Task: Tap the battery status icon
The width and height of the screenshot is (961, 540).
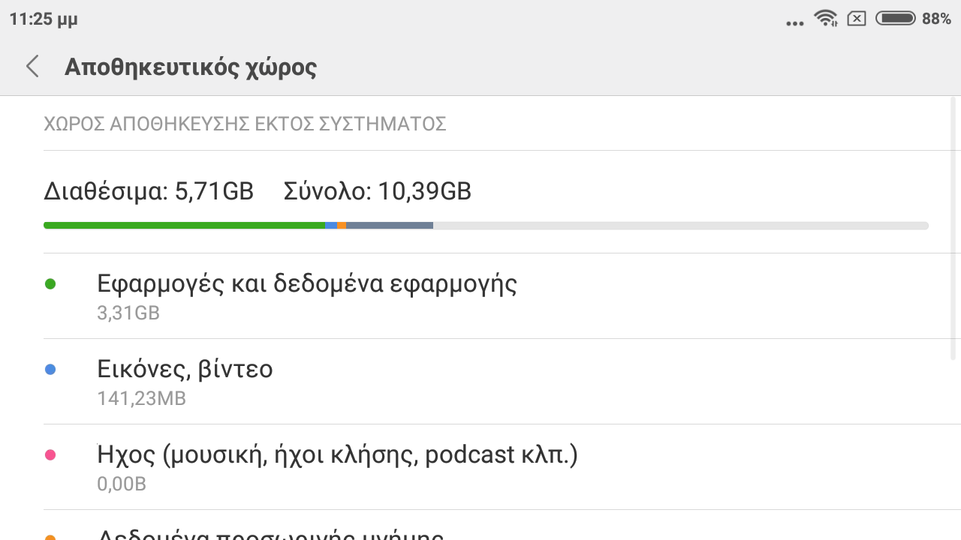Action: point(896,19)
